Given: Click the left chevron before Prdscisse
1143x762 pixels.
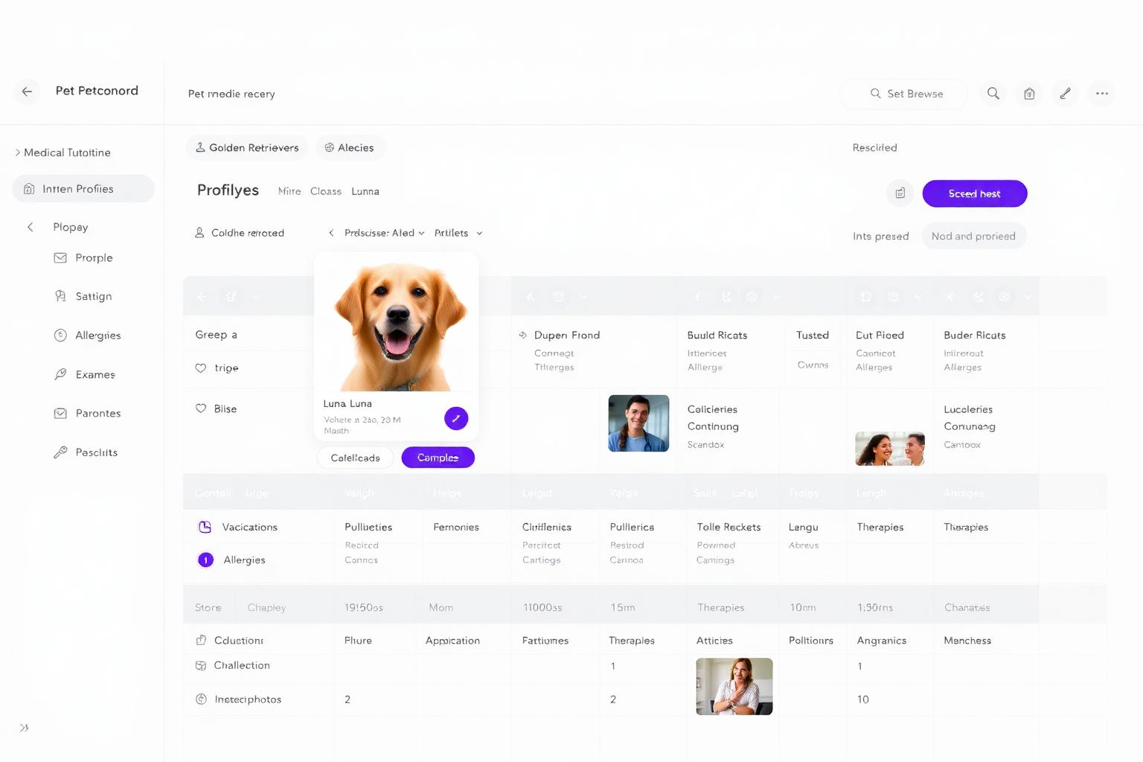Looking at the screenshot, I should click(x=331, y=233).
